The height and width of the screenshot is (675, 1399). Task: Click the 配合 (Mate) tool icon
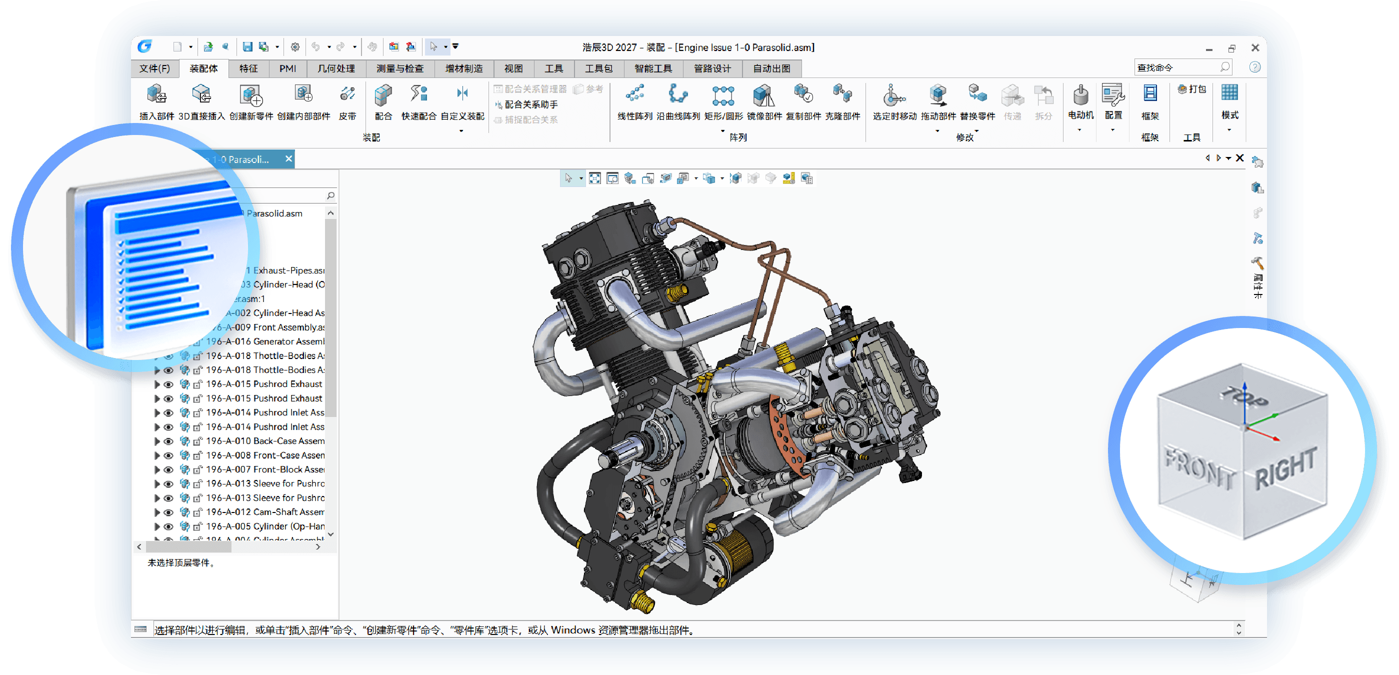pos(383,95)
